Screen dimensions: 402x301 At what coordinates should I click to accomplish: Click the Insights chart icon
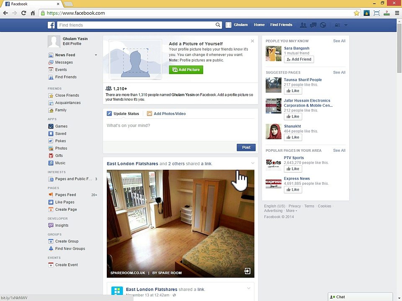pyautogui.click(x=51, y=225)
